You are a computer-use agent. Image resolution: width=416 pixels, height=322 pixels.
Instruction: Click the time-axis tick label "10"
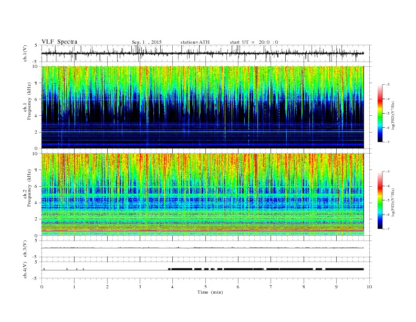point(369,287)
